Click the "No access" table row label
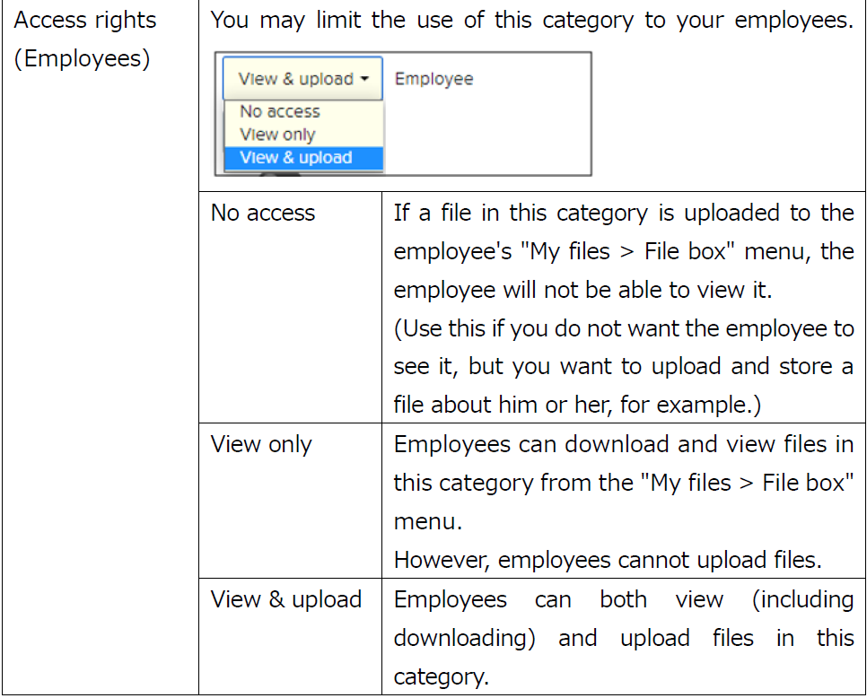This screenshot has width=867, height=698. (x=263, y=214)
